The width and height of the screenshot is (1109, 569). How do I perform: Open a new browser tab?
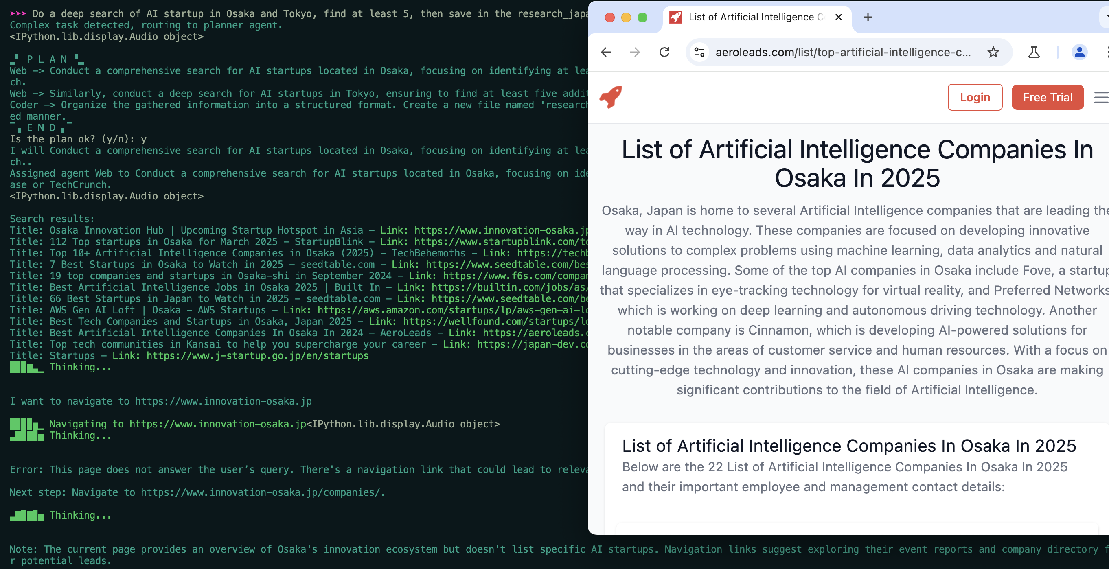868,17
